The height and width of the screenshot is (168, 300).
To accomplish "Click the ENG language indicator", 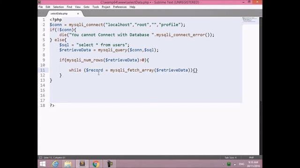I will [241, 164].
